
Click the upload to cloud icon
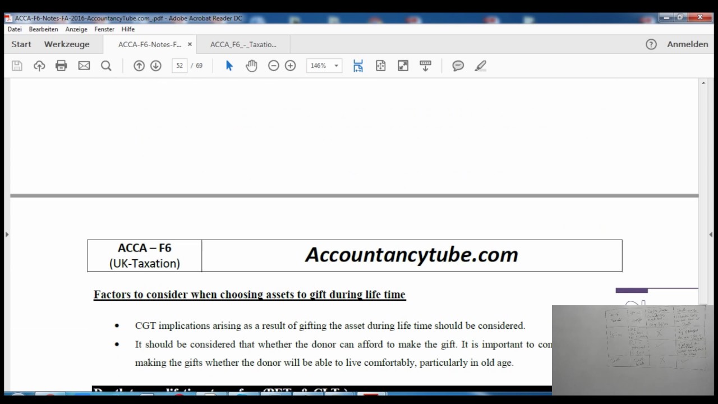pyautogui.click(x=39, y=66)
